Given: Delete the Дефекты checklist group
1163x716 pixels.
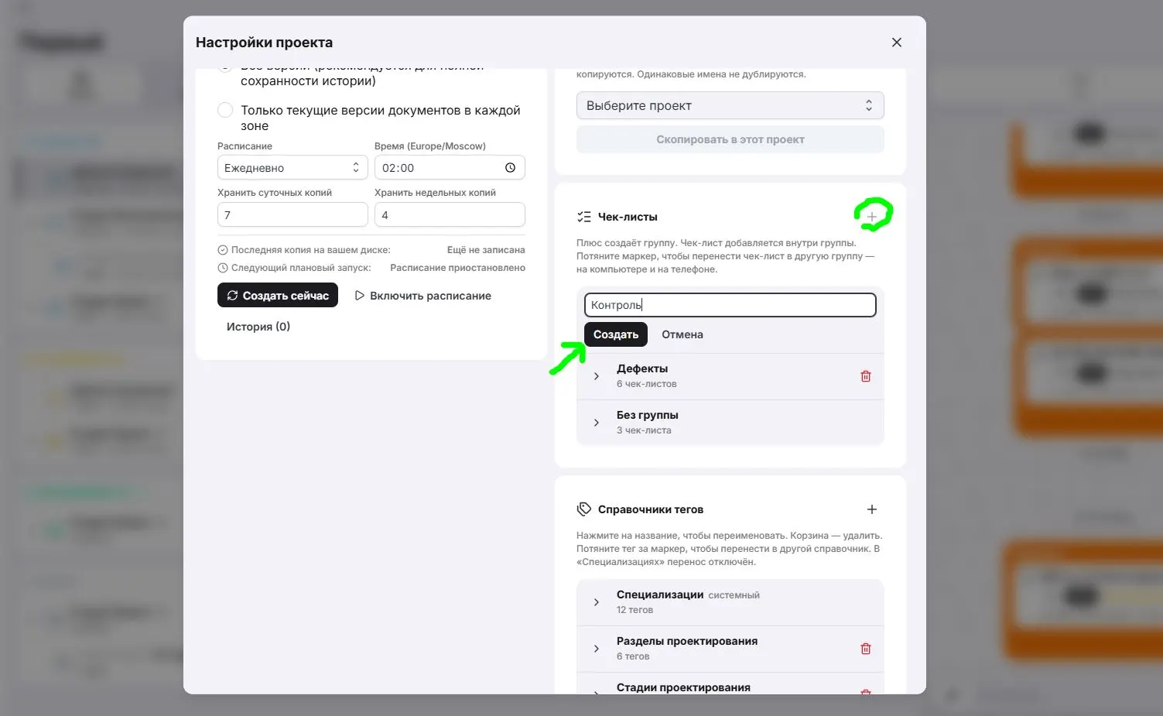Looking at the screenshot, I should point(866,376).
